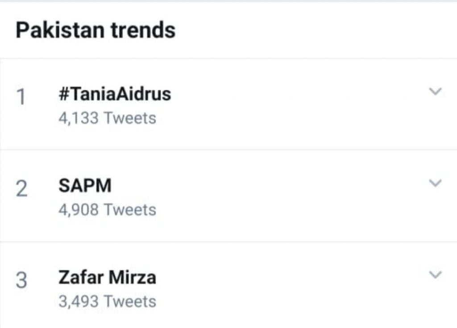Image resolution: width=457 pixels, height=328 pixels.
Task: Click rank number 3 beside Zafar Mirza
Action: (21, 280)
